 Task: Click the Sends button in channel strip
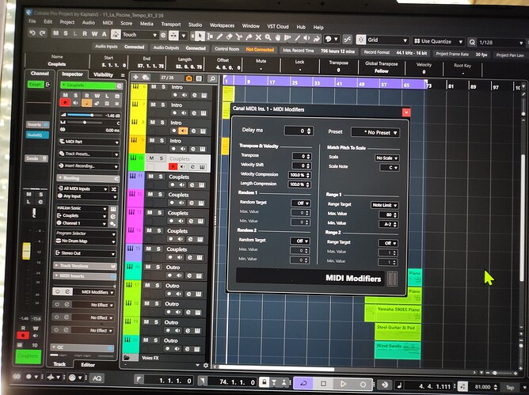pyautogui.click(x=36, y=158)
